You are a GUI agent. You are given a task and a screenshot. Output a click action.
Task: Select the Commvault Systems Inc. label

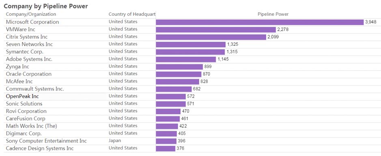pos(35,89)
